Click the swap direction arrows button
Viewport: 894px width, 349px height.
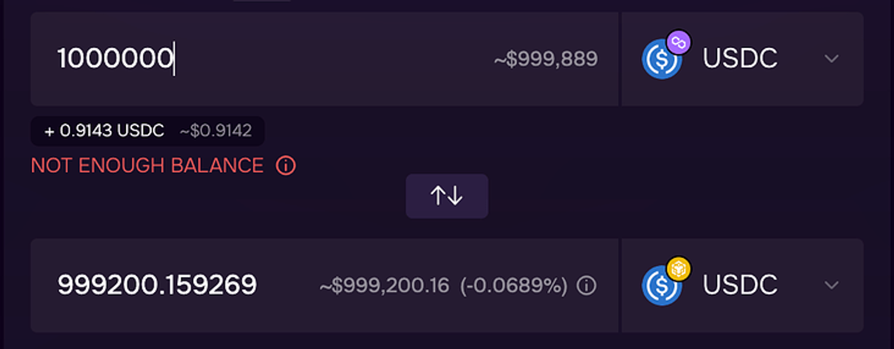(x=447, y=196)
